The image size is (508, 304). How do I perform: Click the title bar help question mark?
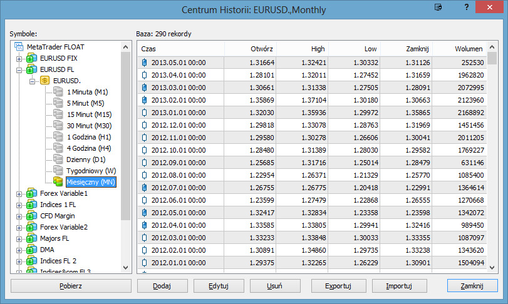click(x=467, y=7)
